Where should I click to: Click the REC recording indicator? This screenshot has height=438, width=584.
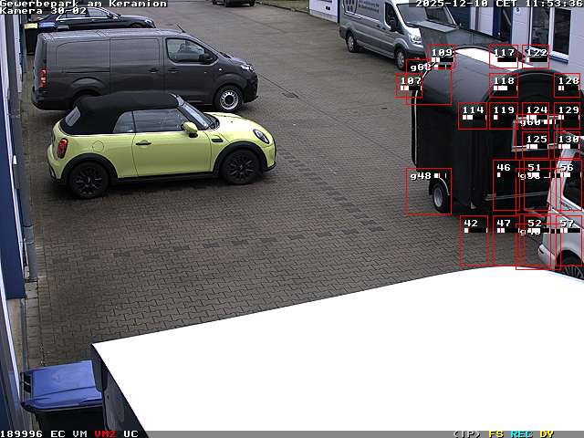pos(521,433)
